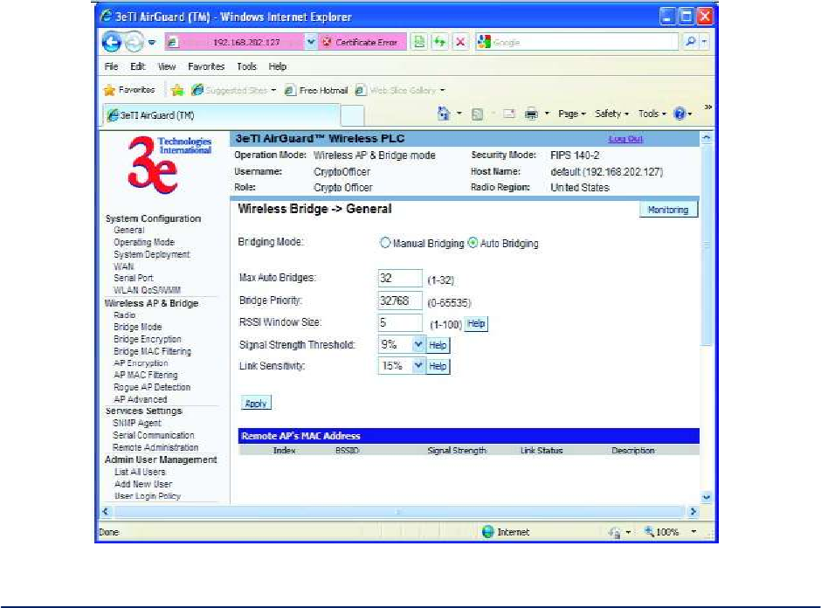Click the Add to Favorites bar star icon
821x608 pixels.
[177, 90]
